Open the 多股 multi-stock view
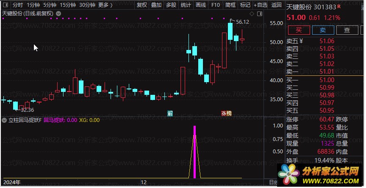This screenshot has width=366, height=188. click(x=171, y=5)
